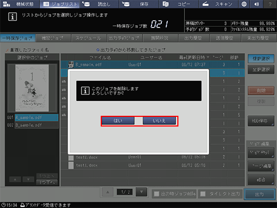Screen dimensions: 277x208
Task: Go to previous page with up arrow
Action: click(x=108, y=192)
